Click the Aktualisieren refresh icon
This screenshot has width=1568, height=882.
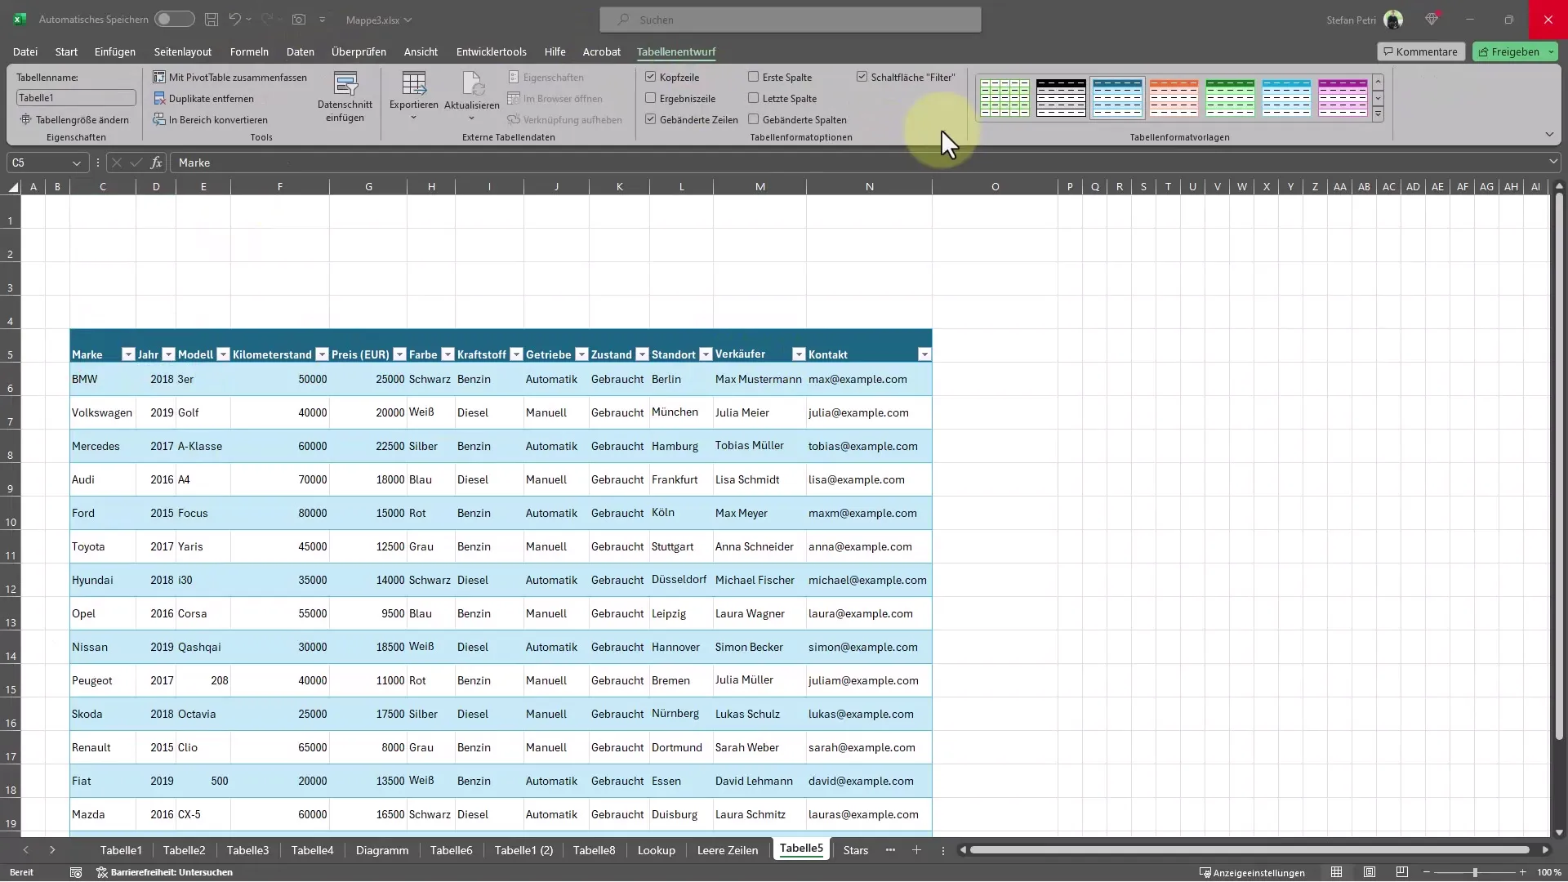(472, 85)
